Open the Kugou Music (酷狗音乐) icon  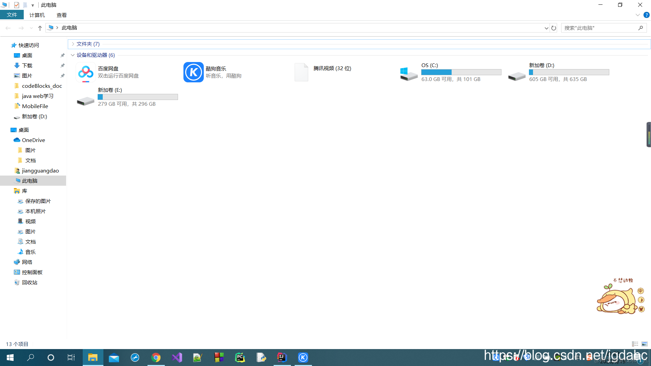click(193, 72)
